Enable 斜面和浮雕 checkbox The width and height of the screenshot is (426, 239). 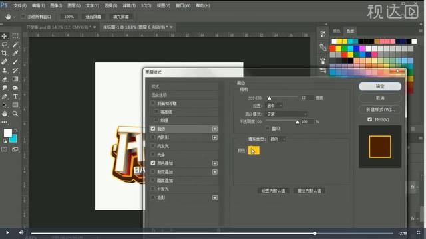(153, 103)
